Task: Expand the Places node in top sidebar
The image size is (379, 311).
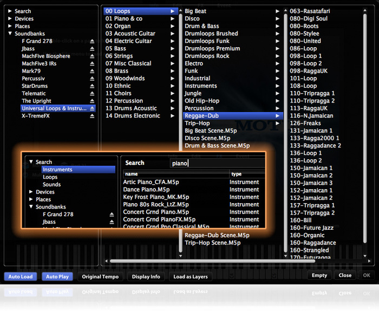Action: point(10,26)
